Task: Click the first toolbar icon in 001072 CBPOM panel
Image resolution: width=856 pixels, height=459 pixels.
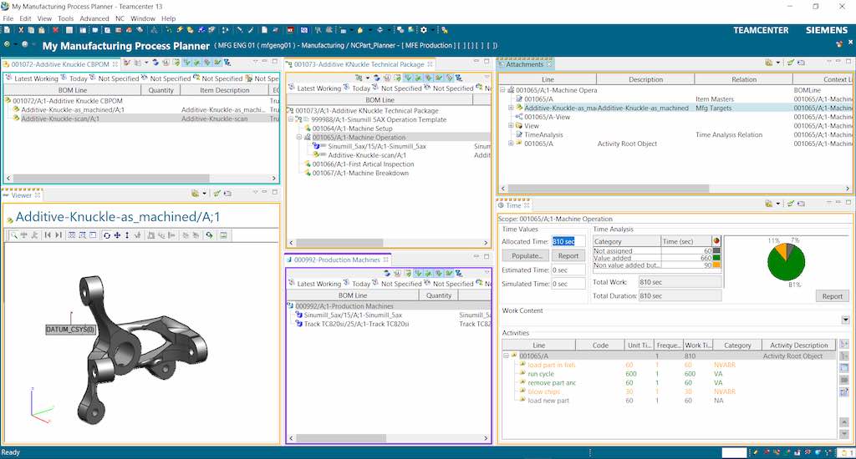Action: coord(127,63)
